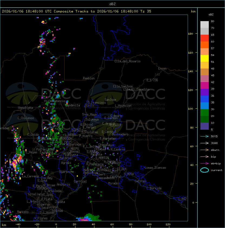
Task: Click the 'C_Chilenos' map label
Action: 26,118
